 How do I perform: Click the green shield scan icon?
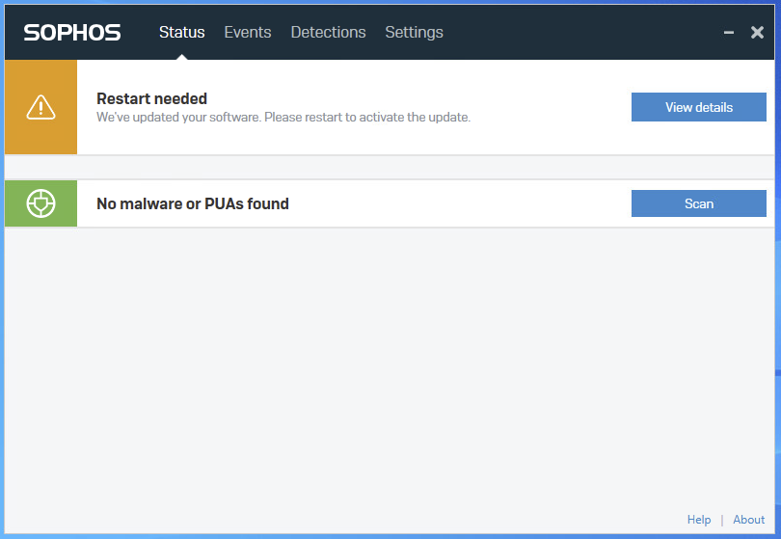coord(40,203)
